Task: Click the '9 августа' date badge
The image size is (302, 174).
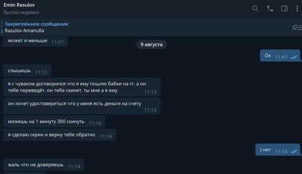Action: (x=151, y=44)
